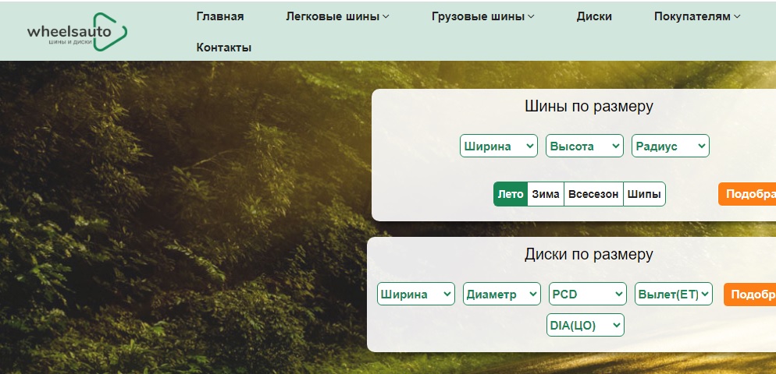
Task: Open the DIA(ЦО) dropdown
Action: [586, 325]
